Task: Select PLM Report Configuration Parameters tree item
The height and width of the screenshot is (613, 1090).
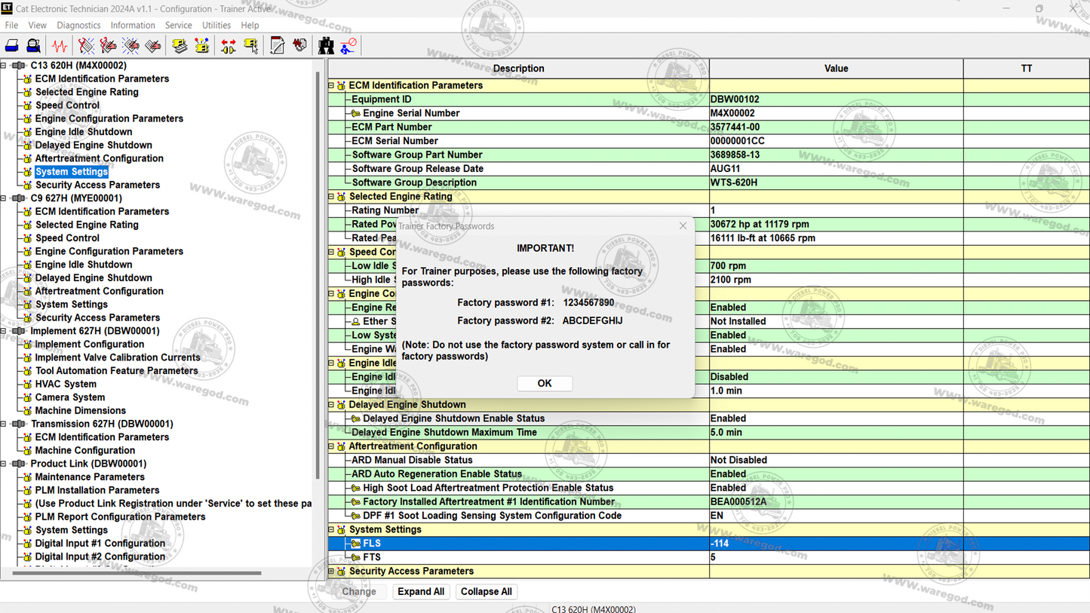Action: [120, 517]
